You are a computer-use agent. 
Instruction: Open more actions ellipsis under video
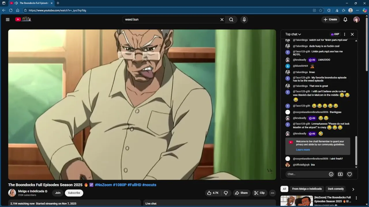(272, 193)
